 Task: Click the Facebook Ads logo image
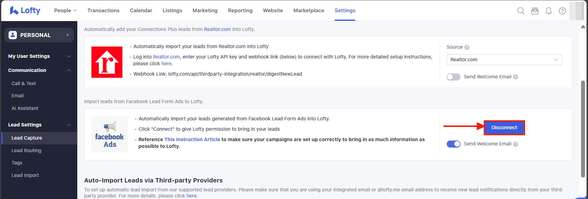(110, 134)
